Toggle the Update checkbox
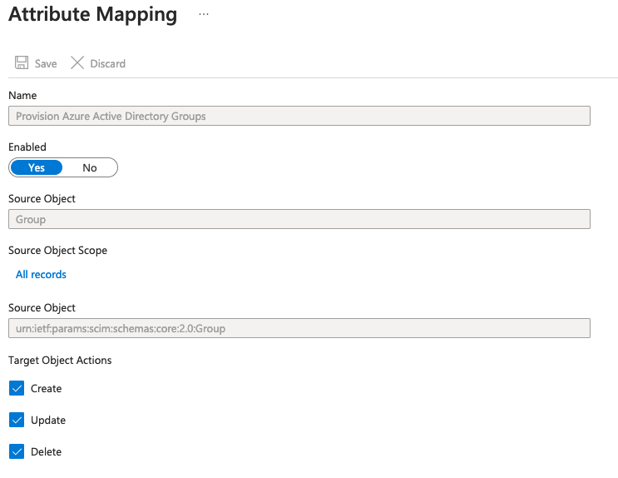Viewport: 618px width, 478px height. 17,421
